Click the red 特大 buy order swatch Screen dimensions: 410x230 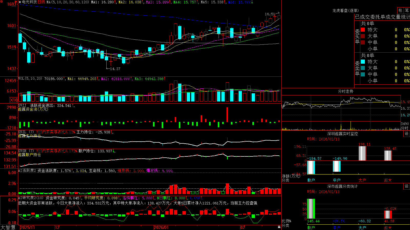point(363,30)
